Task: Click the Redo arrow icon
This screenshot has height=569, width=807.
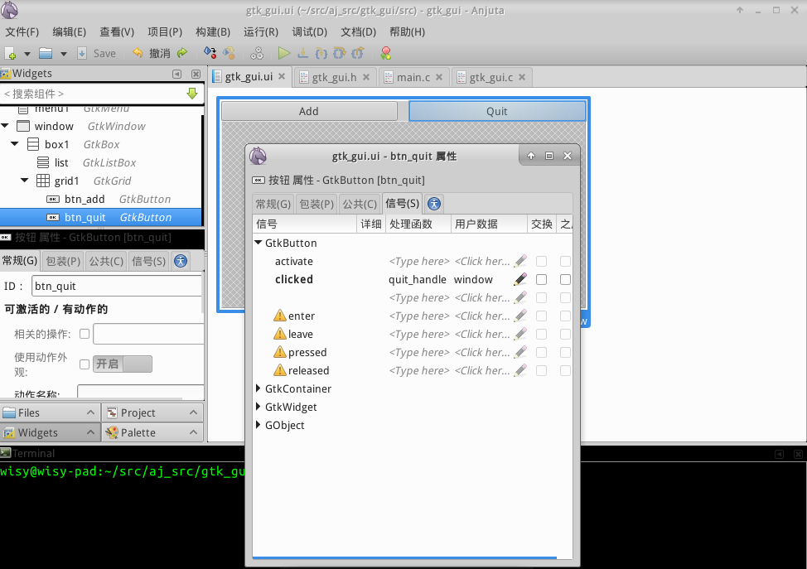Action: [x=182, y=53]
